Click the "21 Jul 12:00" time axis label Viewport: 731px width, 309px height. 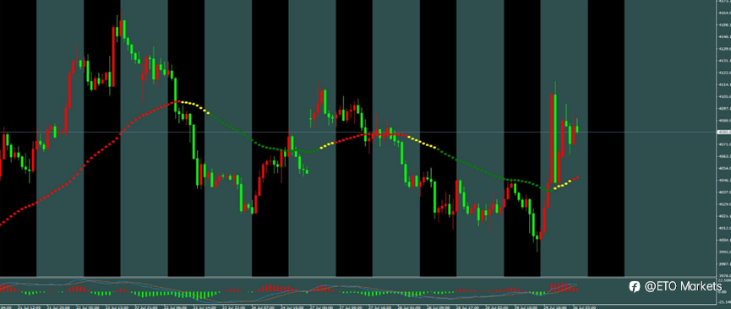pos(29,307)
